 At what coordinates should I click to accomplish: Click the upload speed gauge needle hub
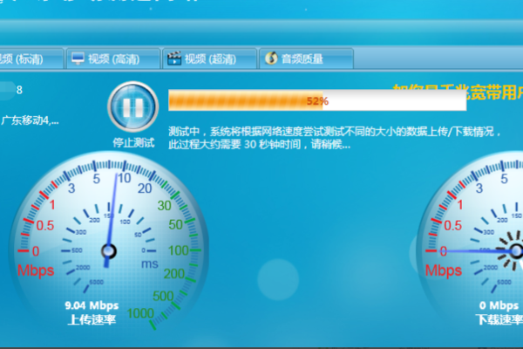click(x=108, y=252)
